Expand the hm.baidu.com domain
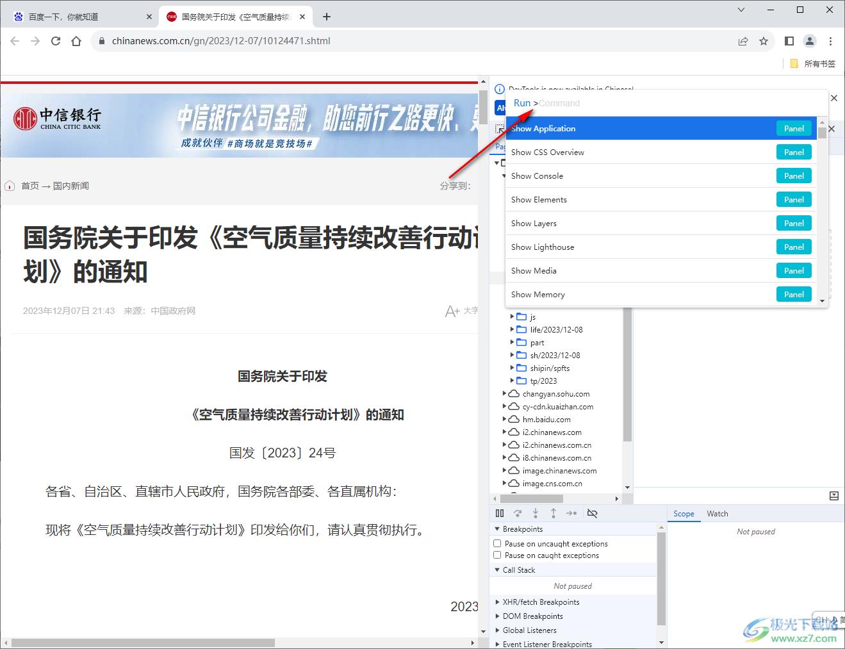This screenshot has width=845, height=649. coord(505,419)
